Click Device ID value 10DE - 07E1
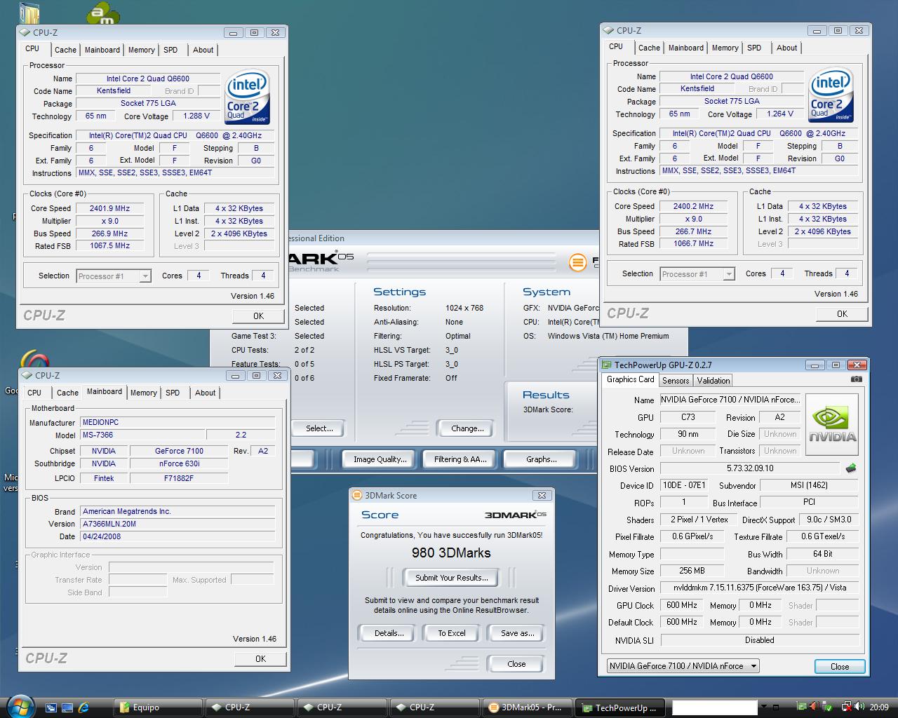The height and width of the screenshot is (718, 898). click(x=684, y=485)
